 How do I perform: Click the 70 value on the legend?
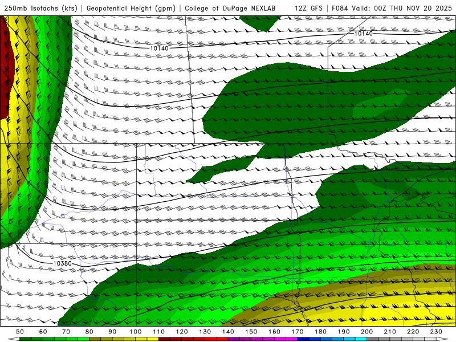click(x=66, y=332)
